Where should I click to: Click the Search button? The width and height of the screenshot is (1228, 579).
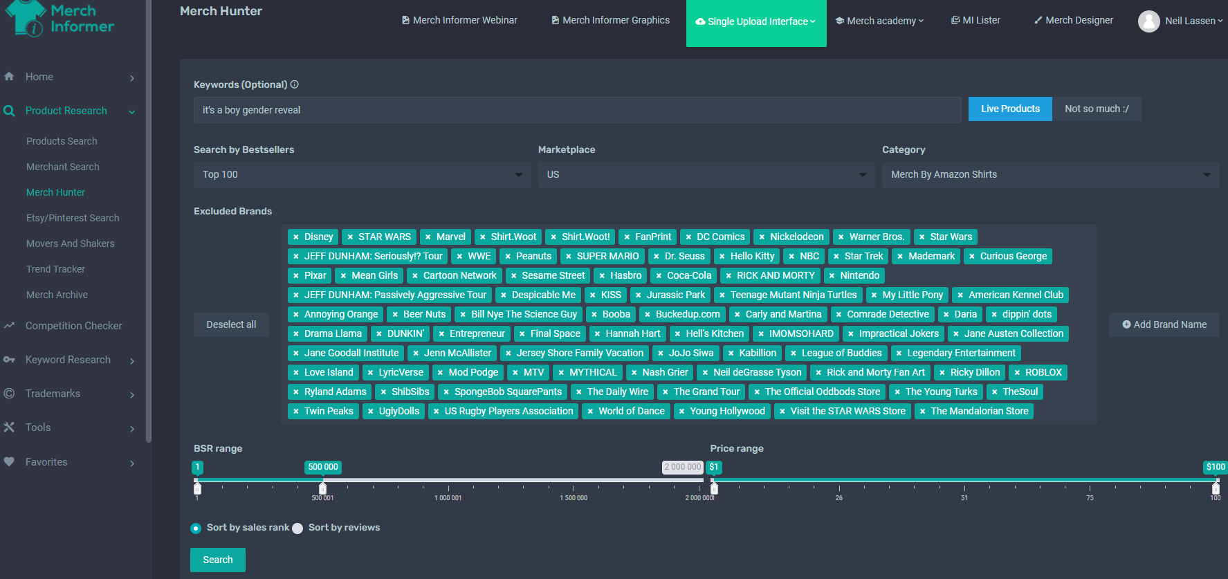pyautogui.click(x=218, y=560)
